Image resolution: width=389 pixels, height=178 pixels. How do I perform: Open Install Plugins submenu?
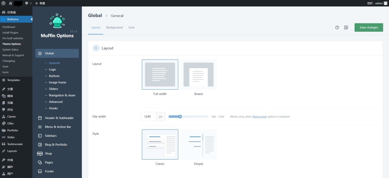(10, 33)
